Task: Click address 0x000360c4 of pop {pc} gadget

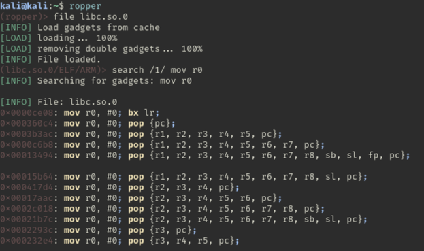Action: [27, 123]
